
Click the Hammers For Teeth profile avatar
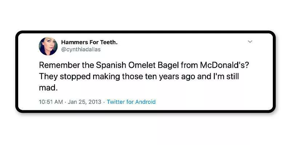point(48,46)
